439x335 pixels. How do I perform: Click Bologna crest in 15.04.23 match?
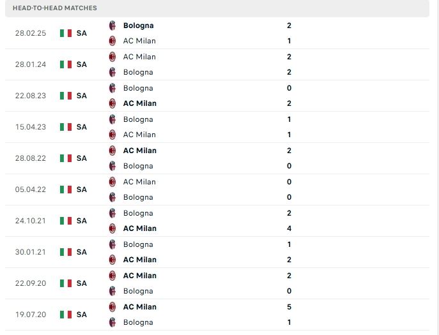coord(112,119)
